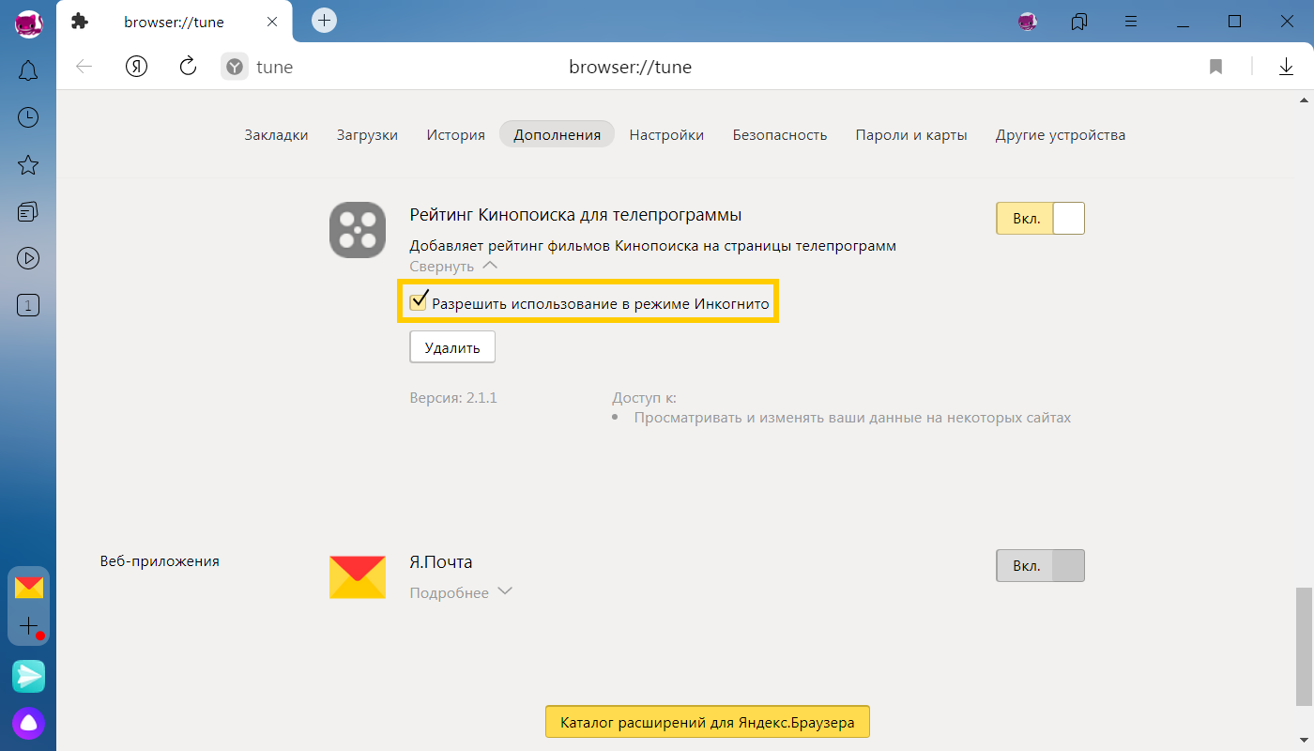
Task: Click the Я.Почта envelope app icon
Action: click(358, 576)
